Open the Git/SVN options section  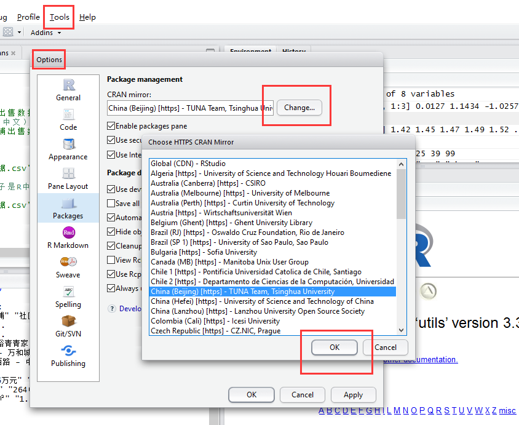(x=68, y=326)
